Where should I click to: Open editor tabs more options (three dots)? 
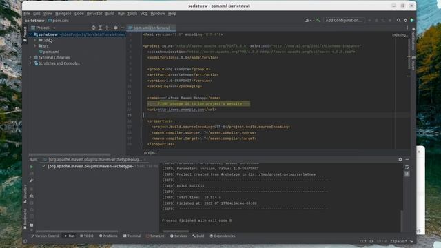pyautogui.click(x=407, y=28)
